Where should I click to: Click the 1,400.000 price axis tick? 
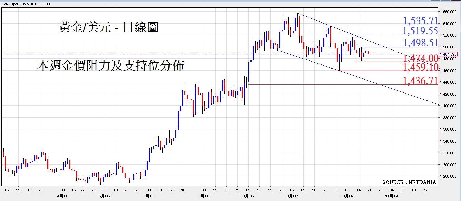[449, 106]
